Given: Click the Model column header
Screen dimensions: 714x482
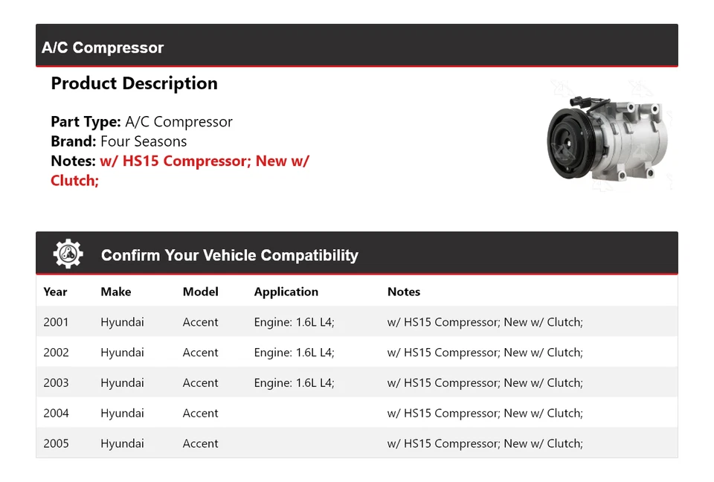Looking at the screenshot, I should click(x=200, y=292).
